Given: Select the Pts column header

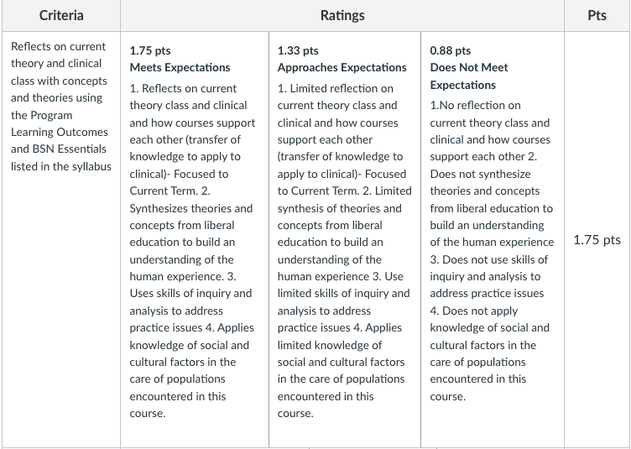Looking at the screenshot, I should click(597, 15).
